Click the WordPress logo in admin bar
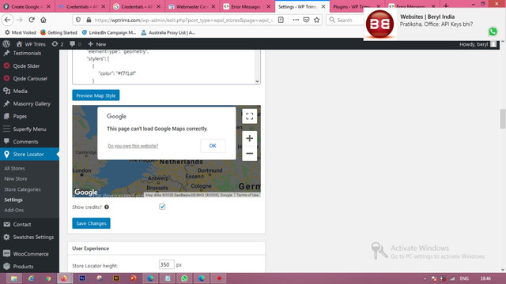The image size is (506, 284). (6, 44)
